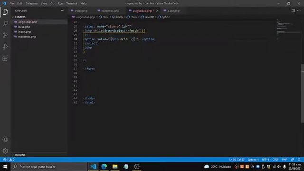
Task: Click errors and warnings status indicator
Action: pyautogui.click(x=9, y=160)
